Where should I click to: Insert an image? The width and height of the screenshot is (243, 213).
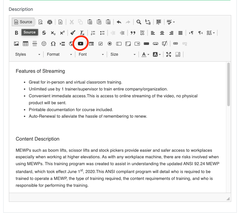click(x=16, y=44)
